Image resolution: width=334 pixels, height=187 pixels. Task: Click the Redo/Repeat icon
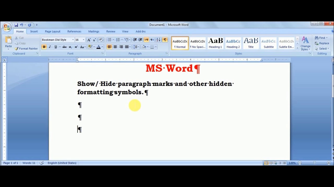[x=29, y=25]
